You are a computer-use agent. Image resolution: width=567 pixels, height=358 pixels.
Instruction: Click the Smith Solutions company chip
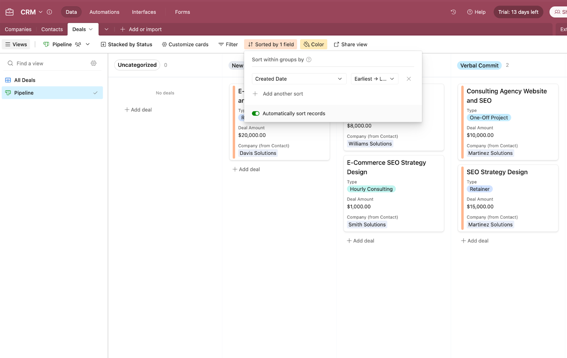pyautogui.click(x=367, y=225)
